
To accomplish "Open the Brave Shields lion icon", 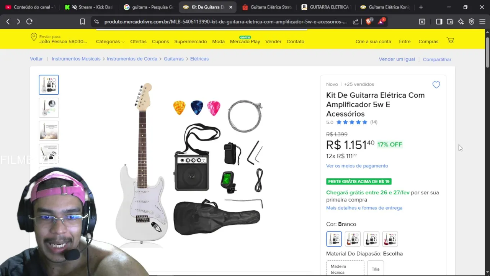I will point(369,21).
